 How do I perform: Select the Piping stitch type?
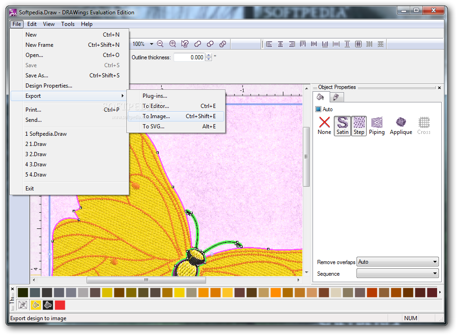tap(377, 126)
